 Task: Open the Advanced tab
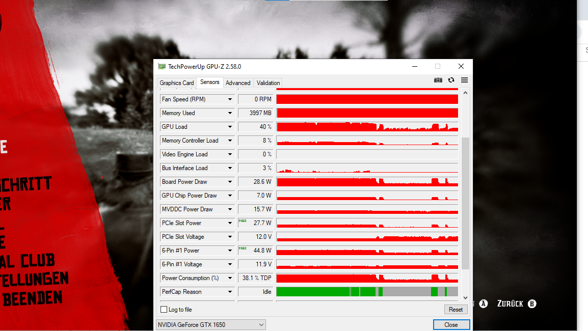click(238, 82)
